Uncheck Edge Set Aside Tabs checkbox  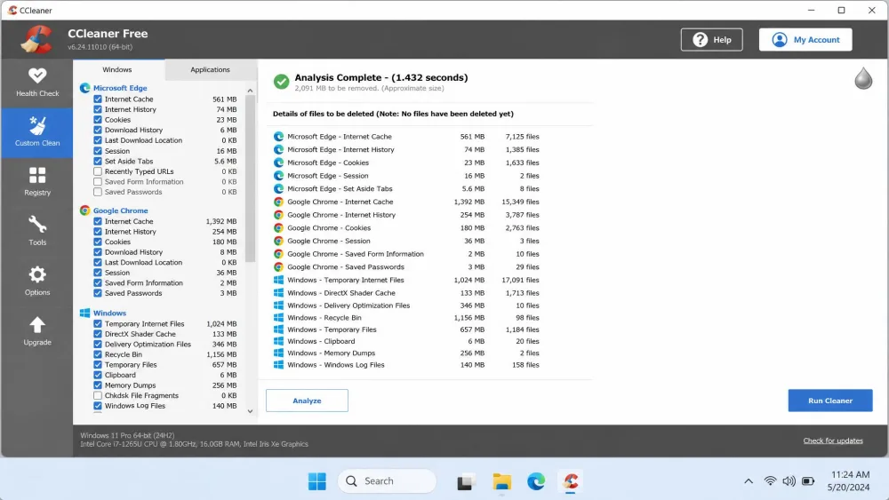[98, 161]
